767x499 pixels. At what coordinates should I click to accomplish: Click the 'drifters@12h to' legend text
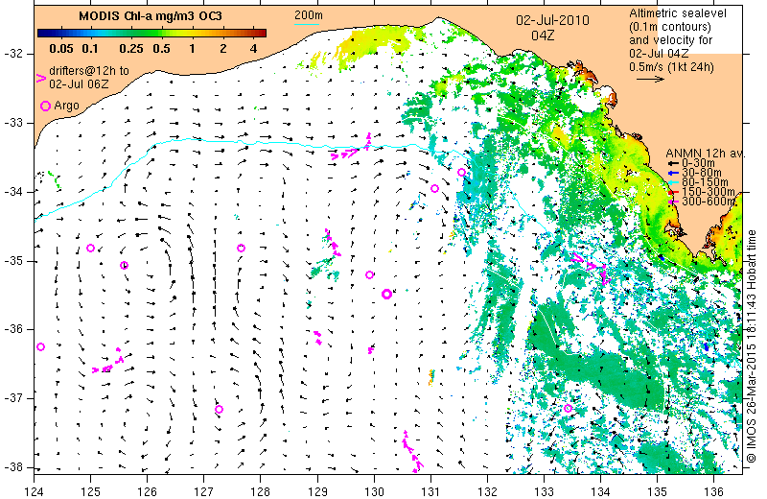coord(89,71)
